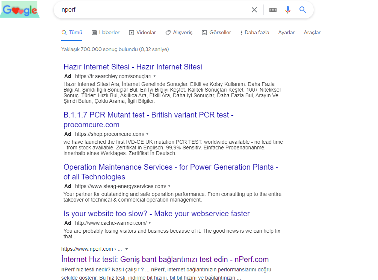Viewport: 378px width, 280px height.
Task: Expand arrow beside cache-warmer.com URL
Action: (150, 223)
